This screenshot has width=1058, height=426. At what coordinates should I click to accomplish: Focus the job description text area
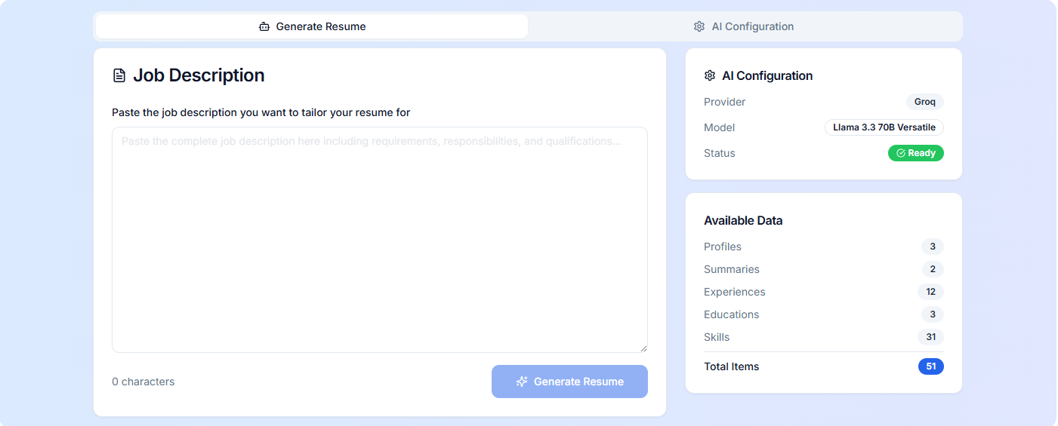[x=379, y=239]
